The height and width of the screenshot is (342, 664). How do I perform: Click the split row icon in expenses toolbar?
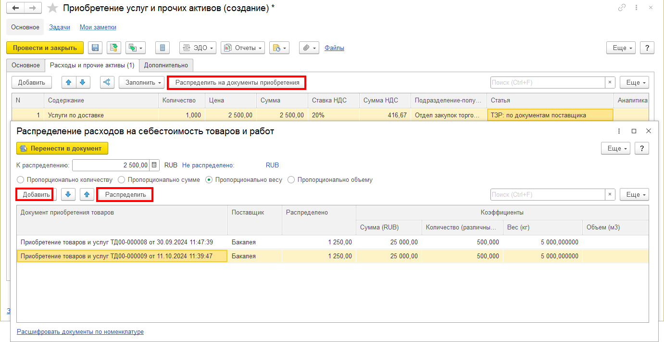click(107, 83)
